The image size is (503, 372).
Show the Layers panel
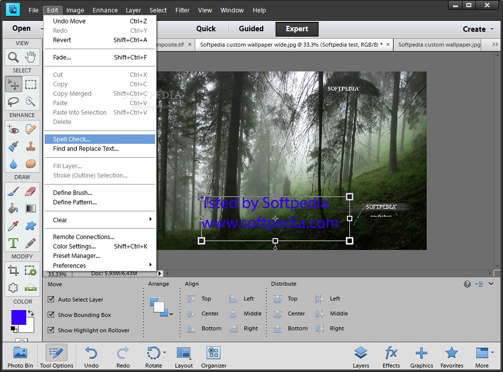coord(361,357)
